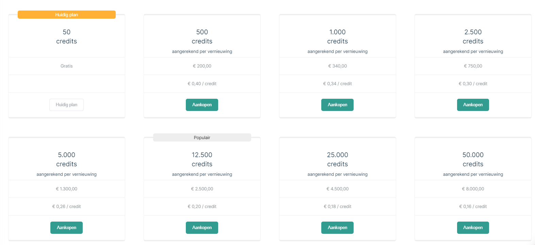Buy the 1.000 credits plan

tap(337, 105)
